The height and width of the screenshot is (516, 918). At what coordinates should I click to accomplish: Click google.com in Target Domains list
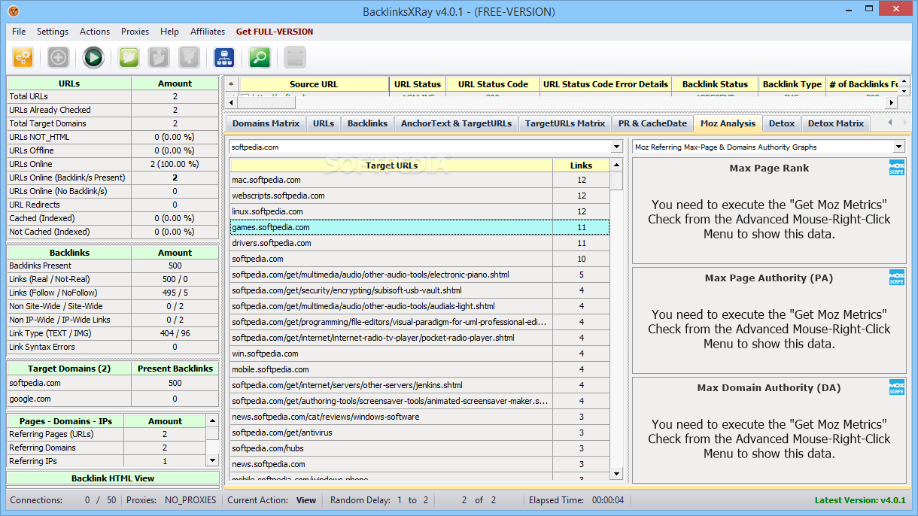(x=30, y=399)
